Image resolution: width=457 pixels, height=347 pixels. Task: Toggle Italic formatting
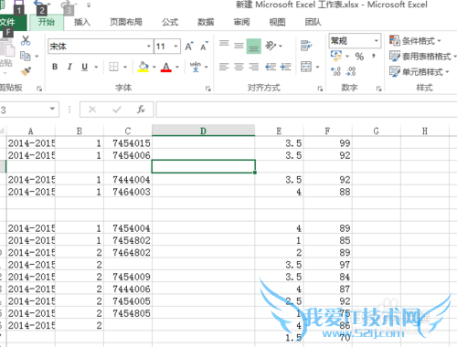pos(69,67)
